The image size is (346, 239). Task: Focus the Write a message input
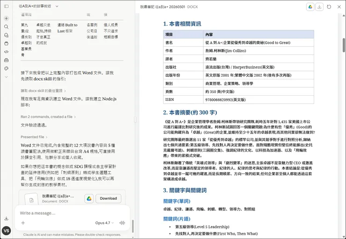(72, 213)
